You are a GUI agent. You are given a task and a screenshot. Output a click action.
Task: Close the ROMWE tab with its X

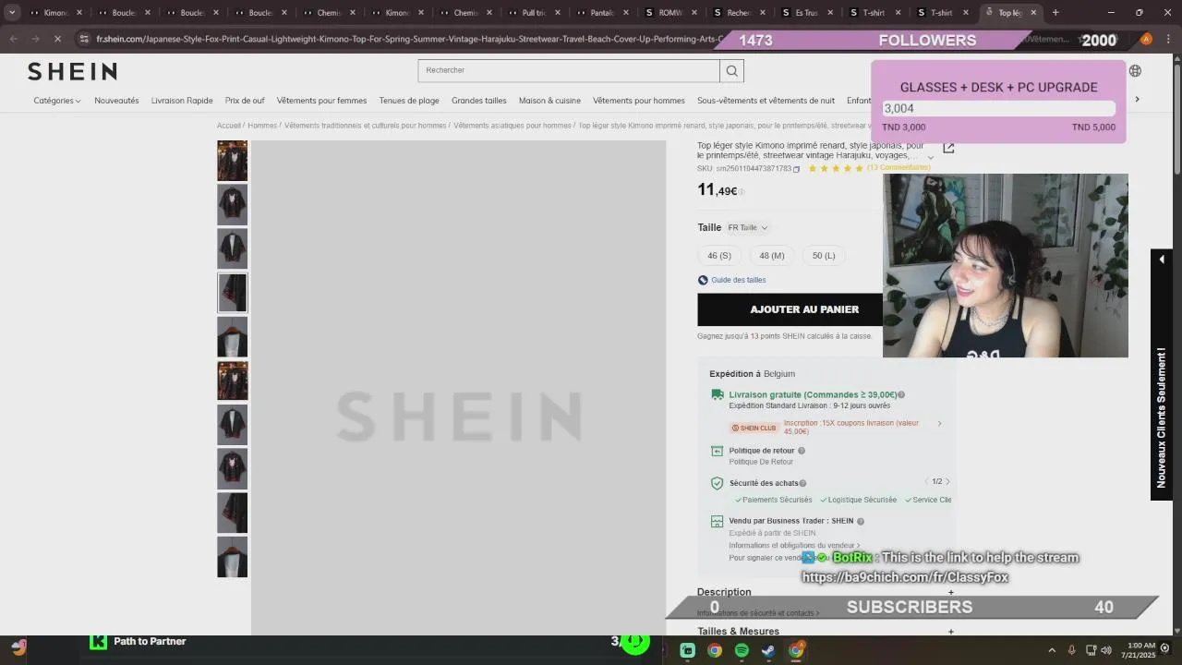(694, 13)
